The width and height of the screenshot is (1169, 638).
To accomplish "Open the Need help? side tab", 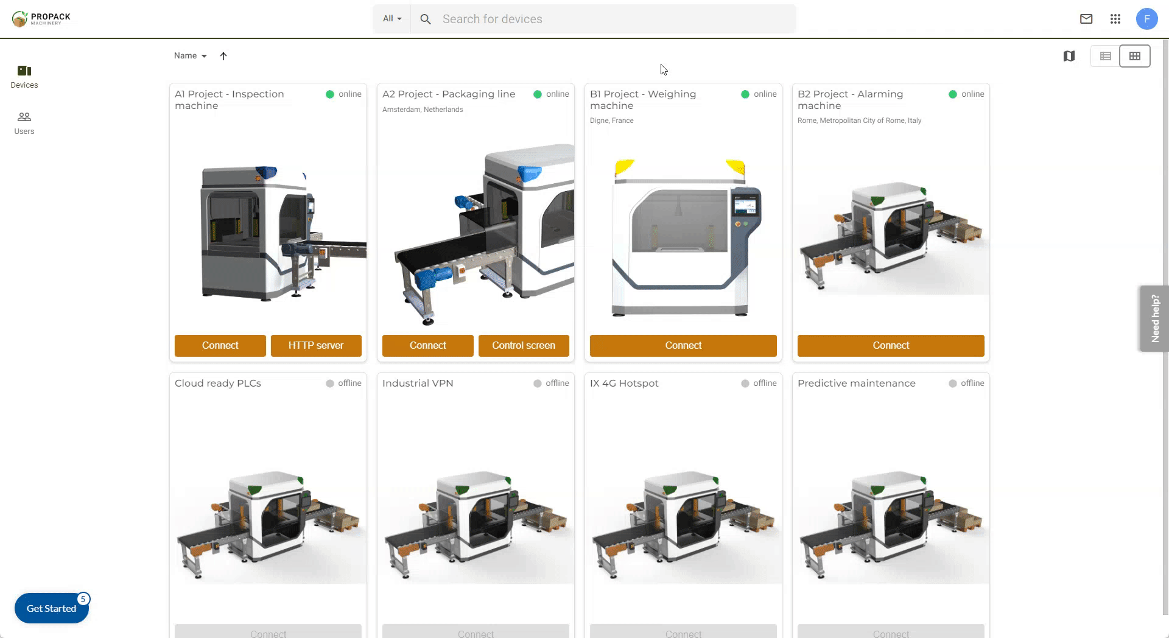I will click(x=1154, y=318).
